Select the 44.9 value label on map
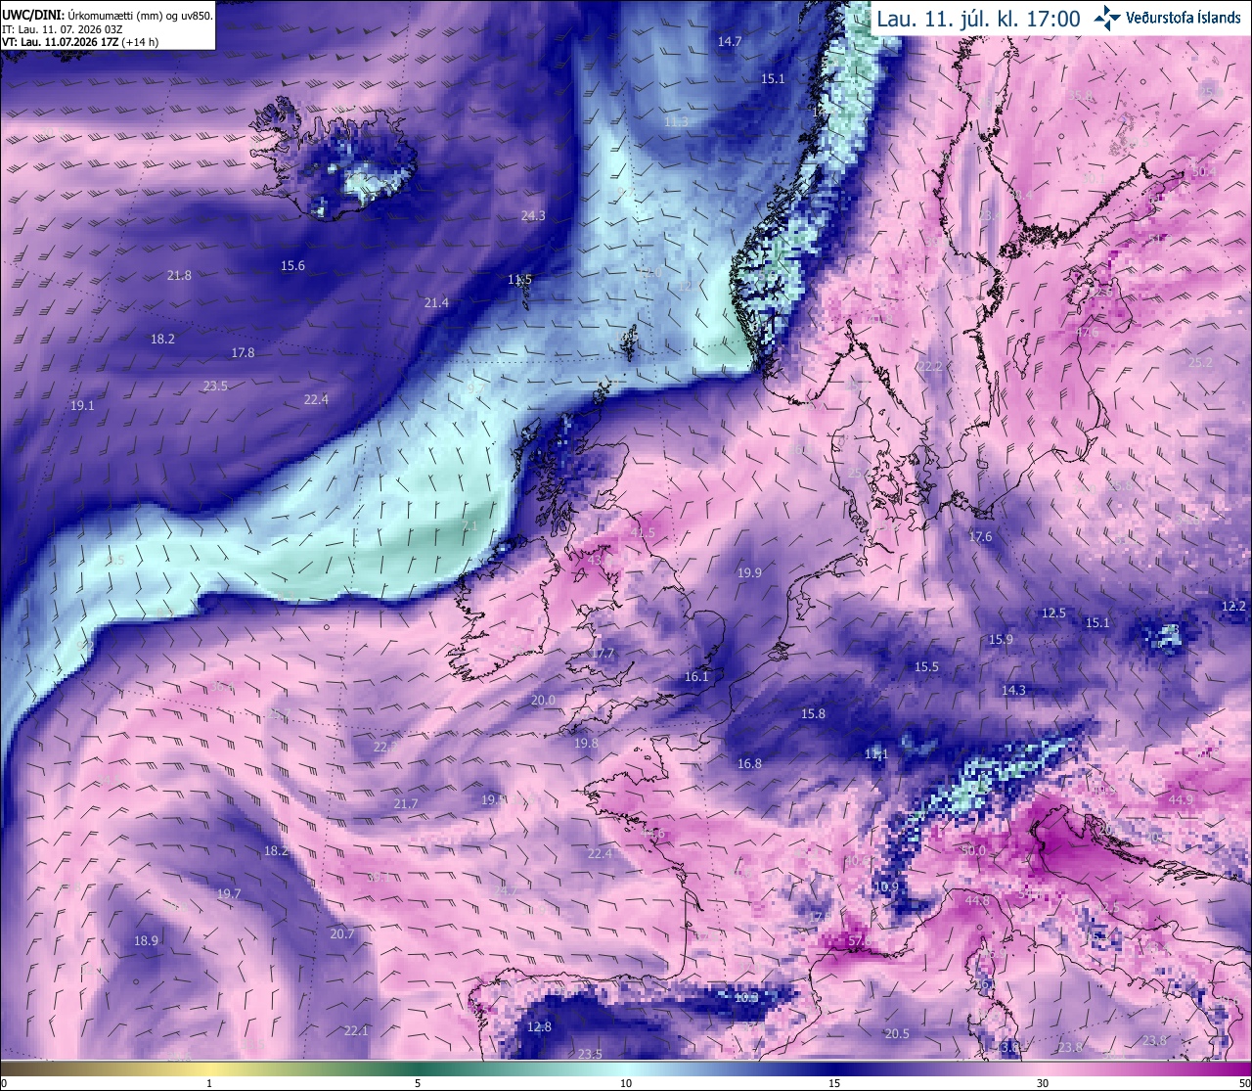Image resolution: width=1252 pixels, height=1091 pixels. [x=1181, y=800]
